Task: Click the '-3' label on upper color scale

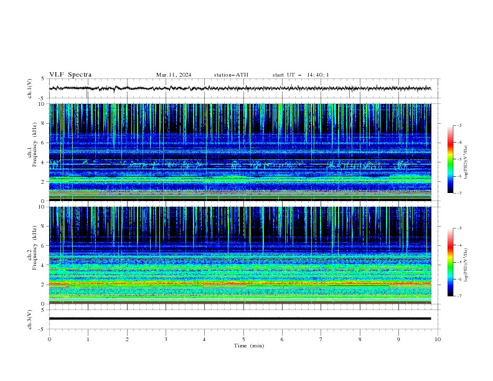Action: tap(459, 125)
